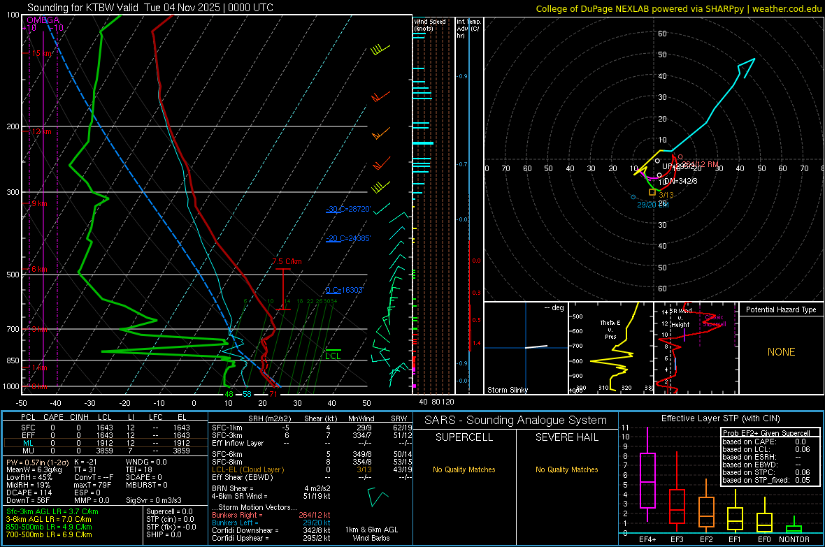Click No Quality Matches under SEVERE HAIL
The width and height of the screenshot is (825, 547).
[566, 469]
